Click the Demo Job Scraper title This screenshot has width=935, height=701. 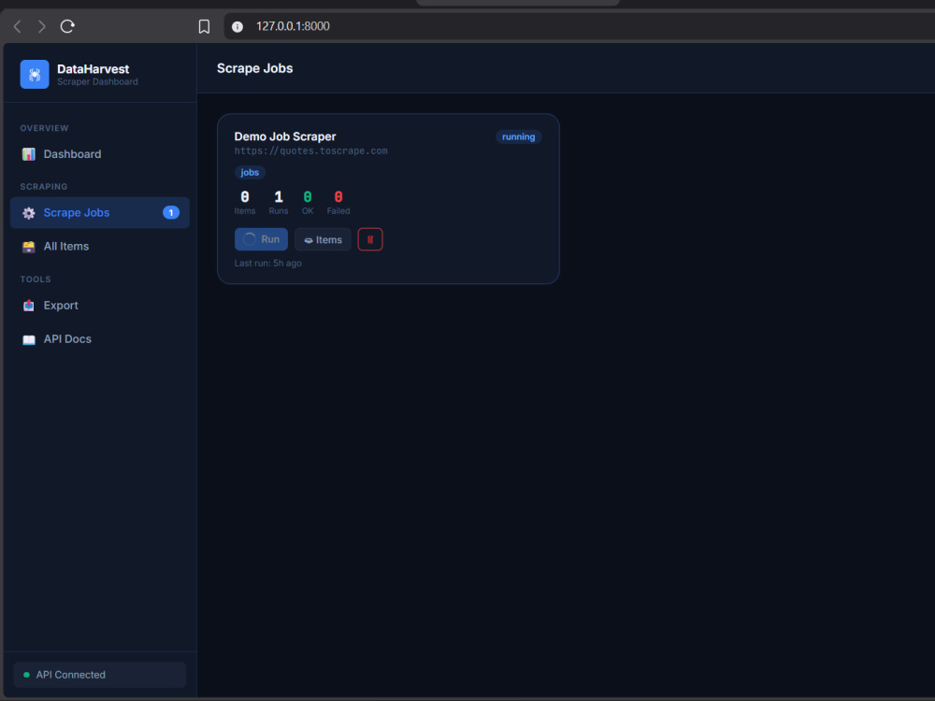pyautogui.click(x=285, y=136)
